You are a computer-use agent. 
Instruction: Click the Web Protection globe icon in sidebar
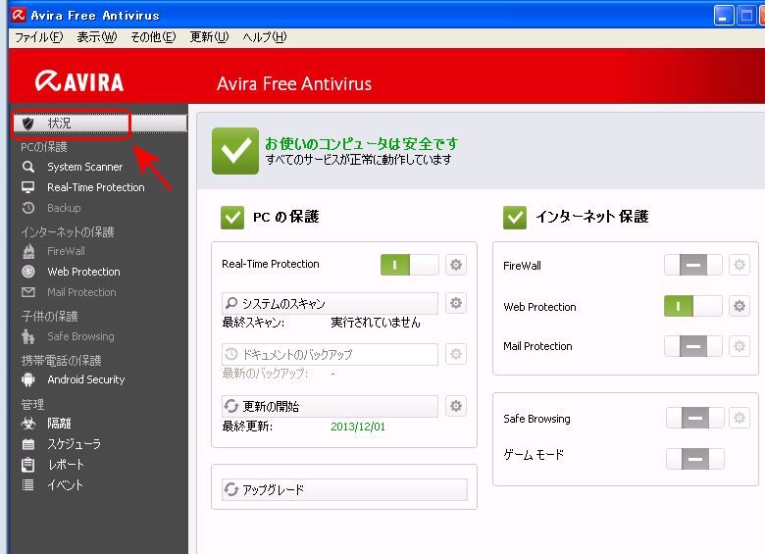(28, 272)
